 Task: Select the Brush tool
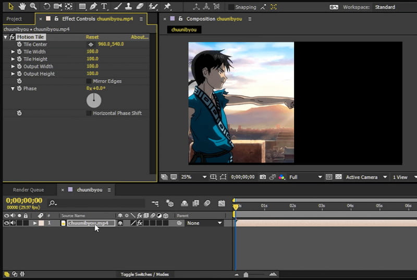click(x=117, y=6)
